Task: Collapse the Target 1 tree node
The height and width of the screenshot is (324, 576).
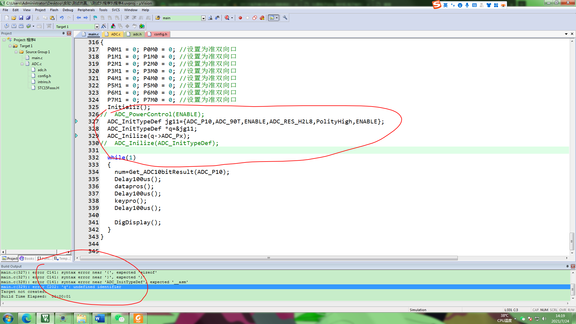Action: click(10, 46)
